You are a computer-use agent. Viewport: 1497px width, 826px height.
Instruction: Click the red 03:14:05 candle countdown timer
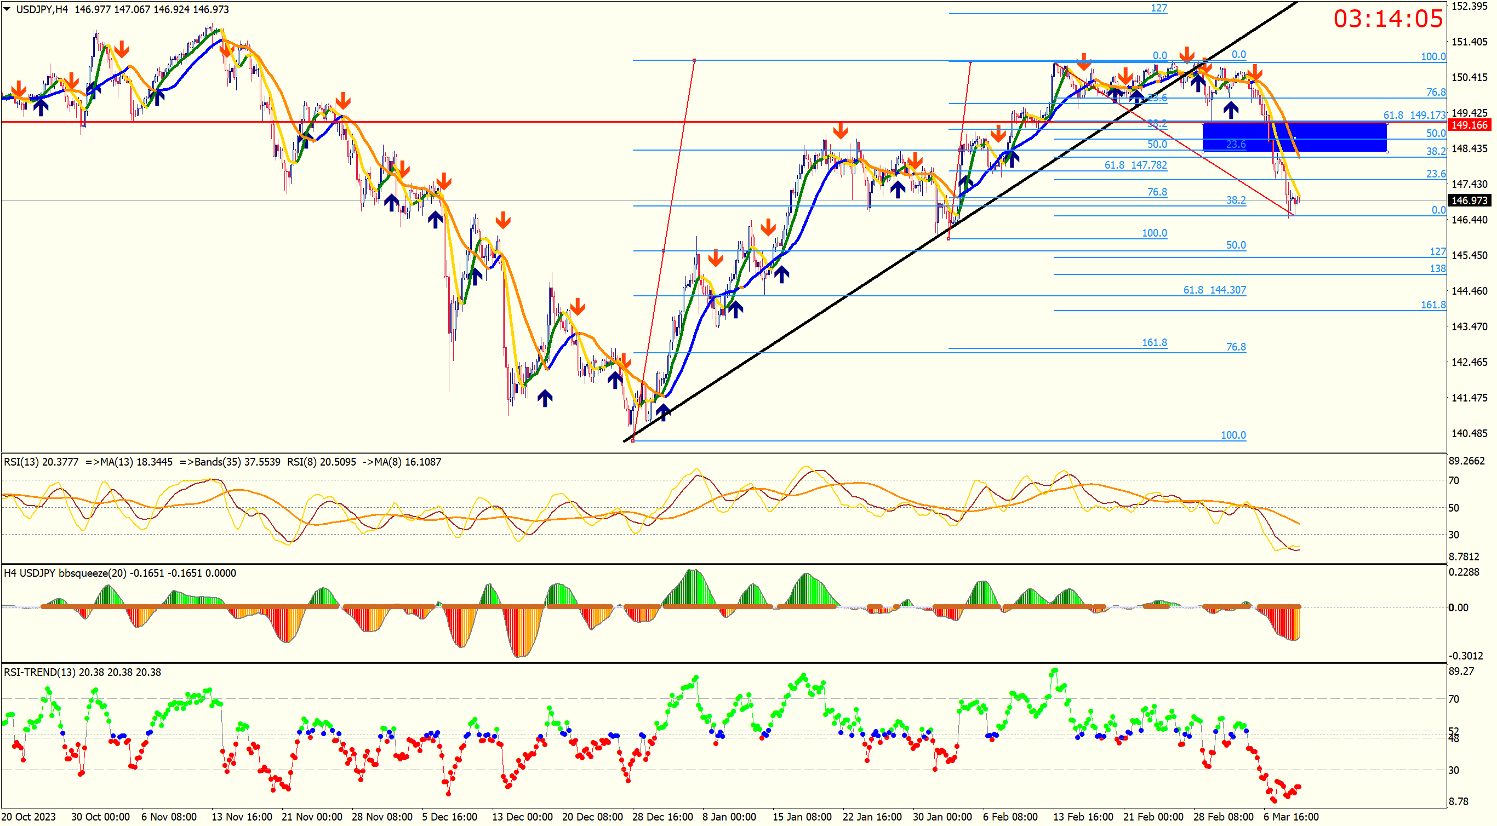click(1388, 19)
